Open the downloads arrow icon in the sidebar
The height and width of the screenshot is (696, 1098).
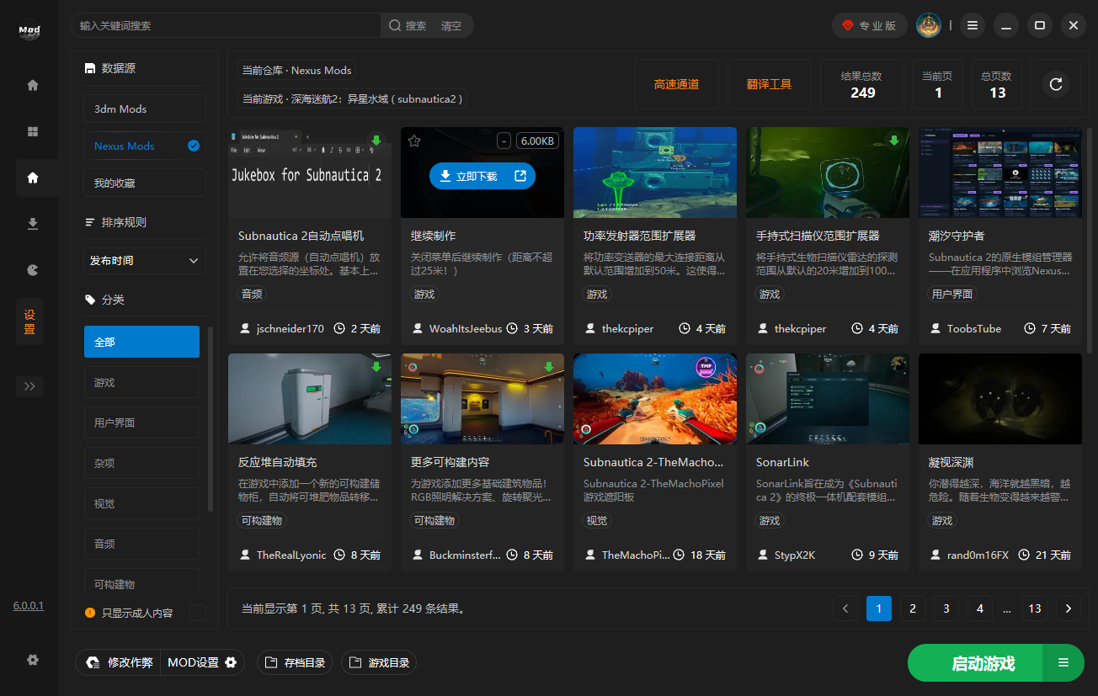(x=33, y=223)
